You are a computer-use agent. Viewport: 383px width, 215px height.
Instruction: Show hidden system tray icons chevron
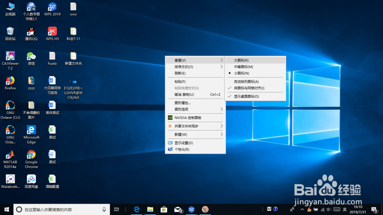pos(302,209)
